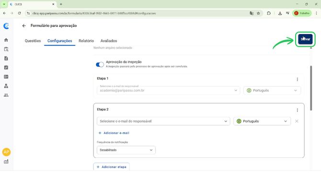Open the factory icon at sidebar bottom
Screen dimensions: 321x180
point(6,161)
